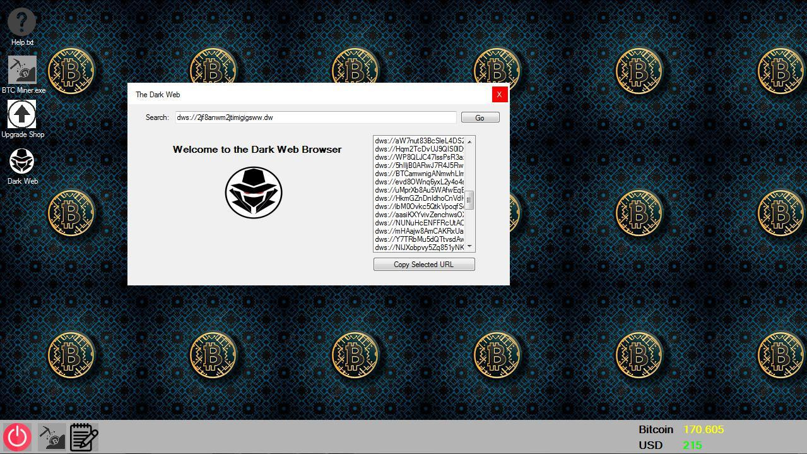Click the Copy Selected URL button

(x=424, y=265)
